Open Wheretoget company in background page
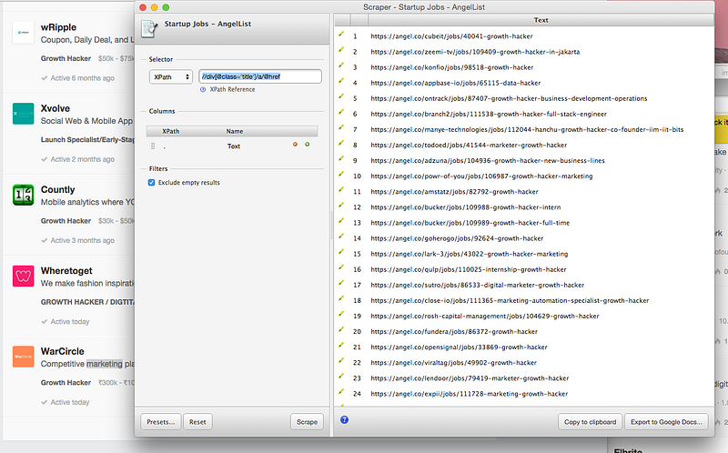The width and height of the screenshot is (728, 453). click(x=66, y=271)
